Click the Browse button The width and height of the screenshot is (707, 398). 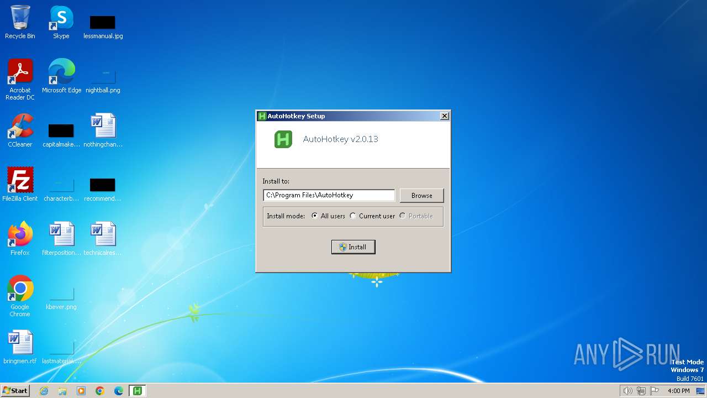421,196
